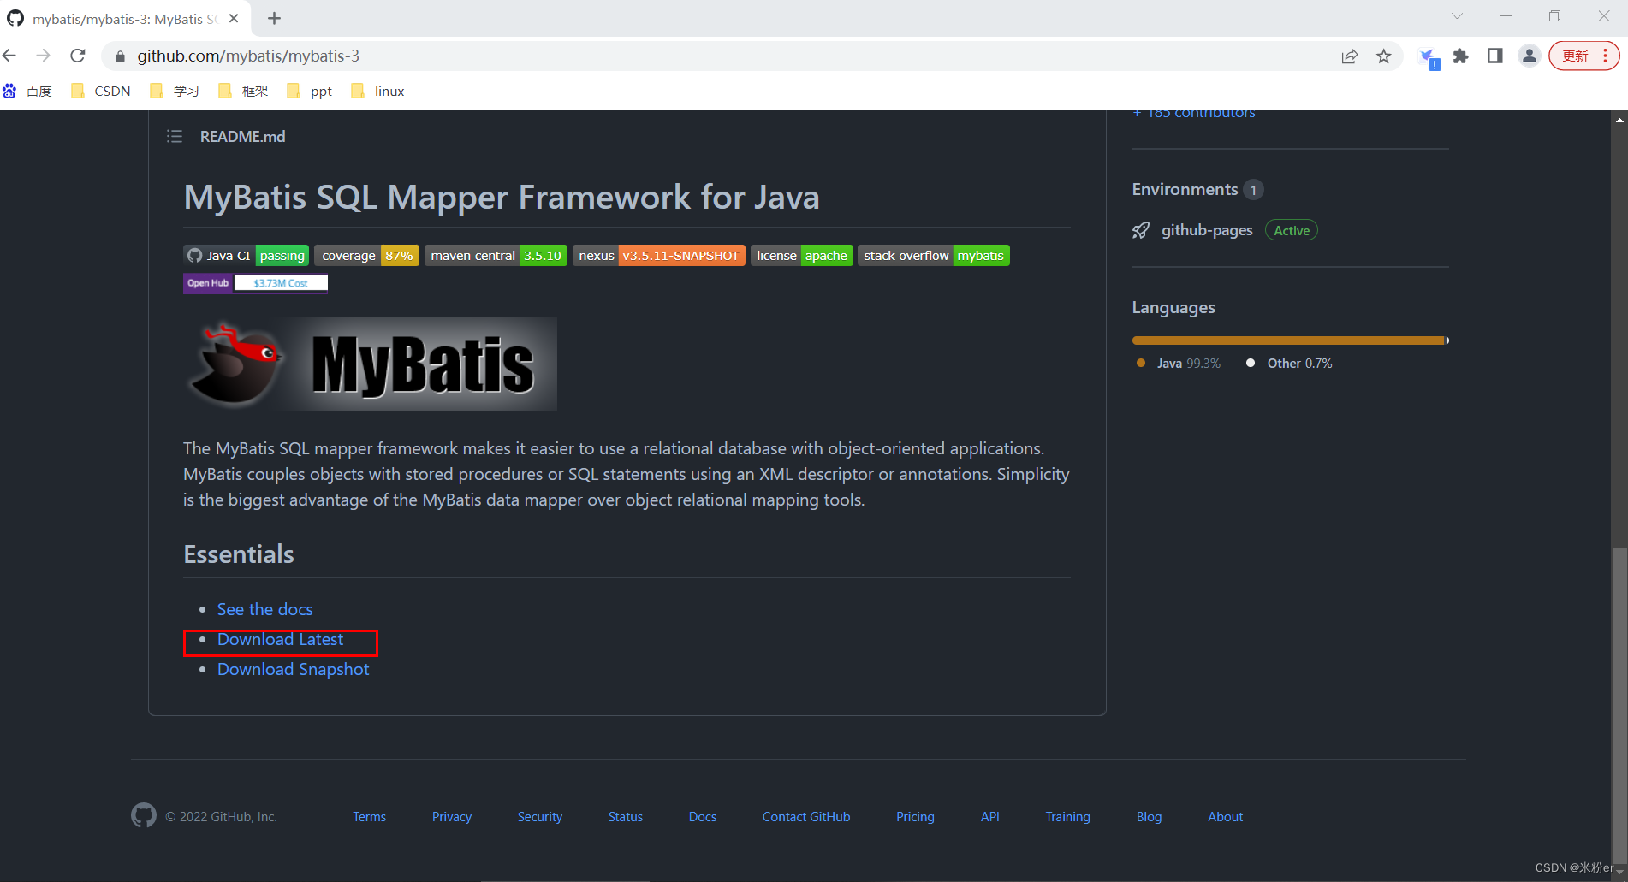Screen dimensions: 1628x882
Task: Open the Baidu bookmark
Action: tap(28, 91)
